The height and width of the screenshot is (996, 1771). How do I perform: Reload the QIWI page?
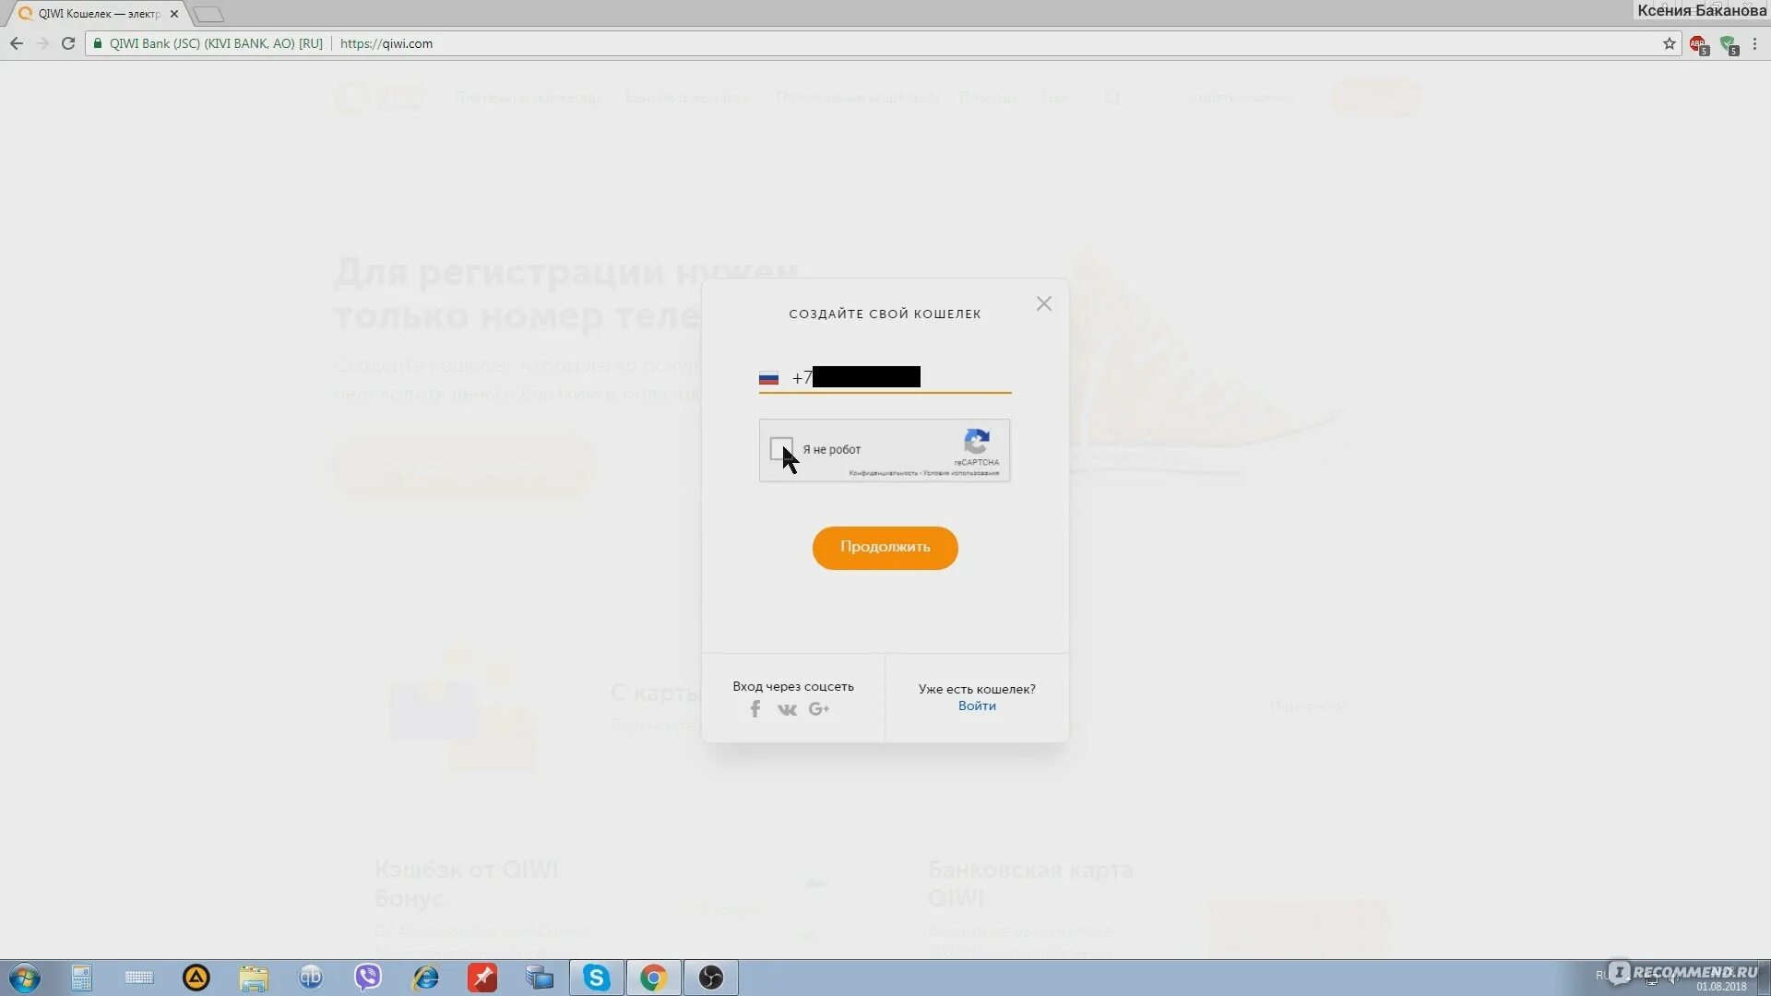(x=68, y=43)
